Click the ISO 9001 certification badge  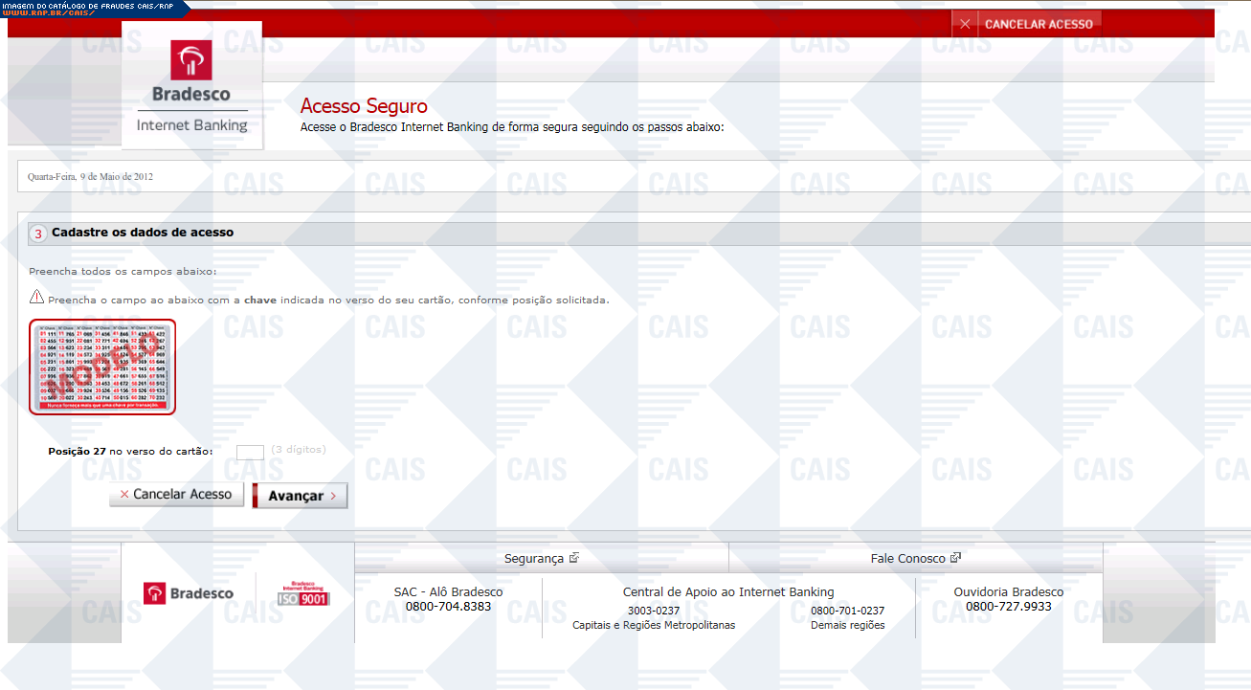pos(302,593)
